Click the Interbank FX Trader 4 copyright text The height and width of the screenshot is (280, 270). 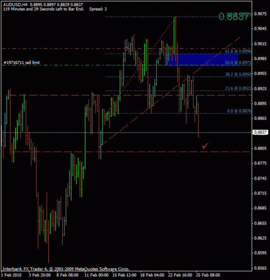tap(66, 269)
